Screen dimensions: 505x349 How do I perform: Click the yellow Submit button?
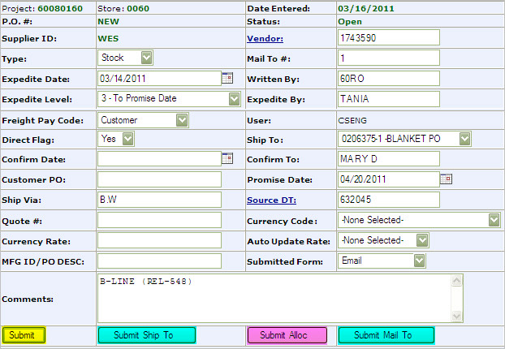click(24, 335)
